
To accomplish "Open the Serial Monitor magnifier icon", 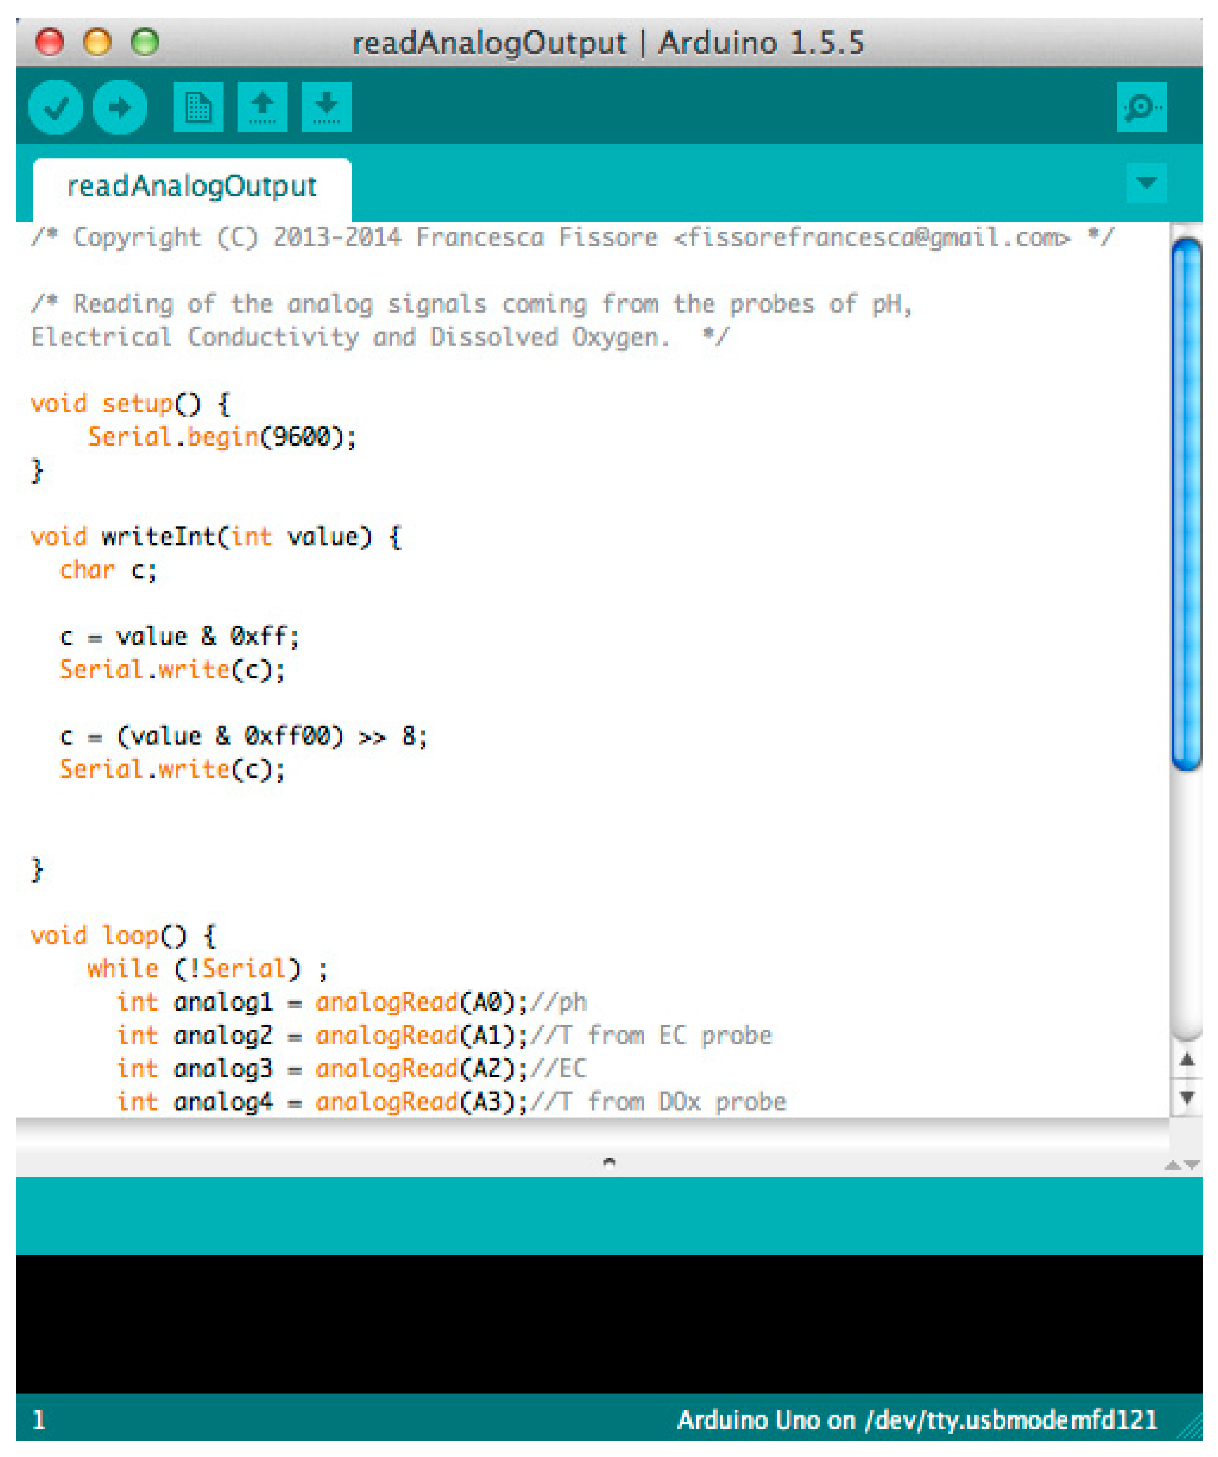I will [1142, 108].
